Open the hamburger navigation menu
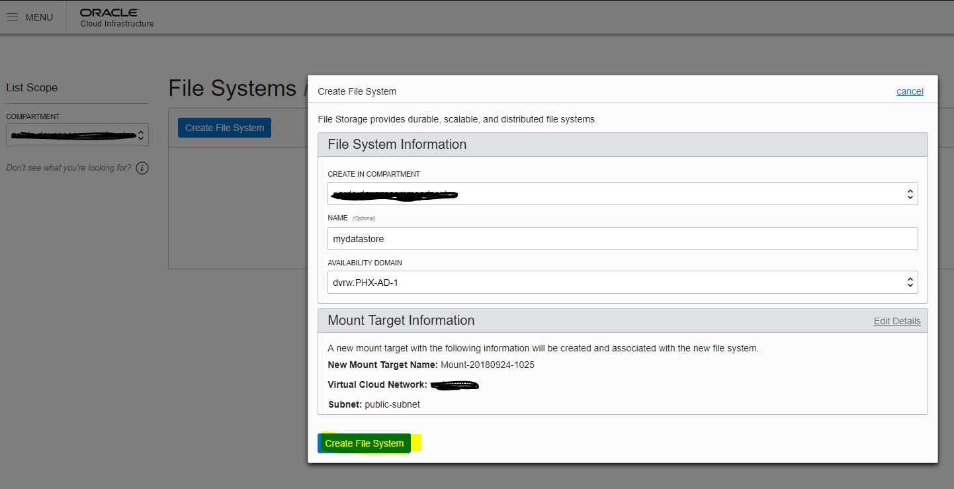This screenshot has height=489, width=954. 12,17
